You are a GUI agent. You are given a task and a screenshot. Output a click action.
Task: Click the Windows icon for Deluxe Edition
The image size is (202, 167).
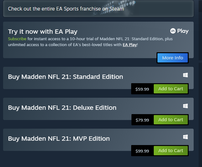[185, 106]
